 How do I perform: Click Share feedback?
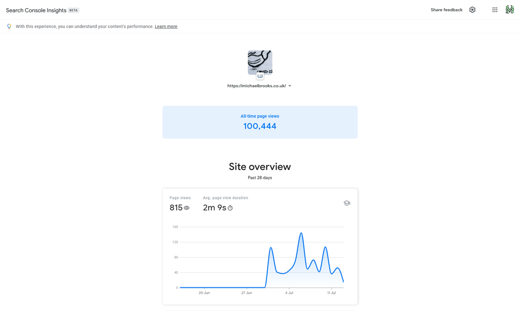(446, 9)
